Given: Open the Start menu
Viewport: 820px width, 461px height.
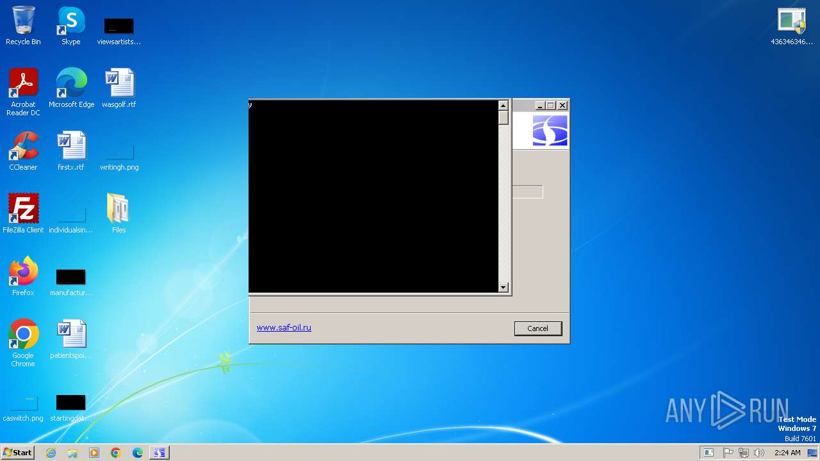Looking at the screenshot, I should [x=18, y=453].
